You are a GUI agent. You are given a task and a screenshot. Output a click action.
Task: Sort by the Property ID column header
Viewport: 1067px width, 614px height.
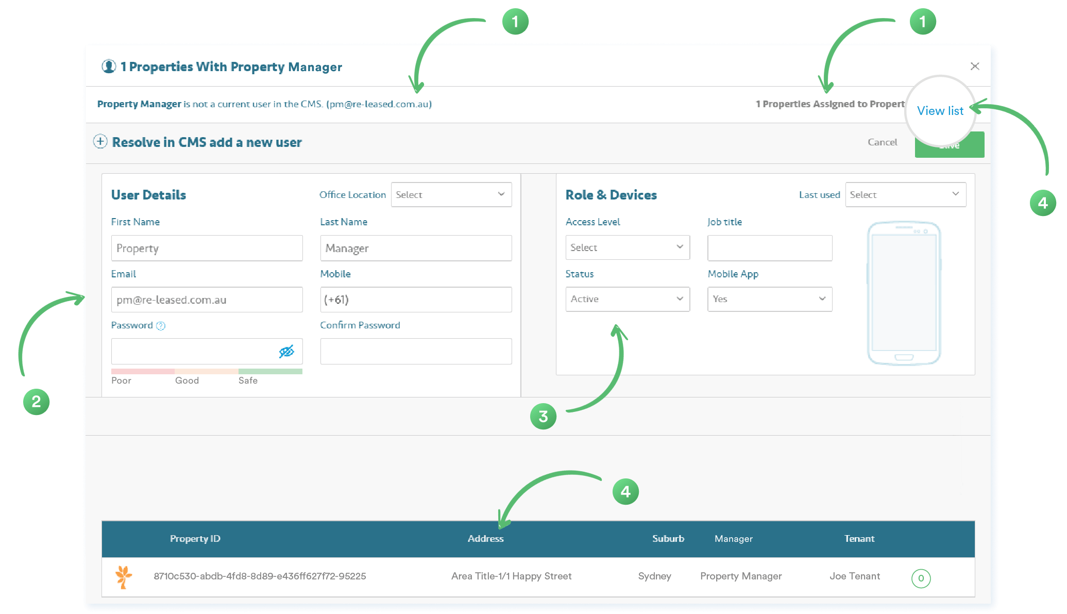[x=195, y=539]
